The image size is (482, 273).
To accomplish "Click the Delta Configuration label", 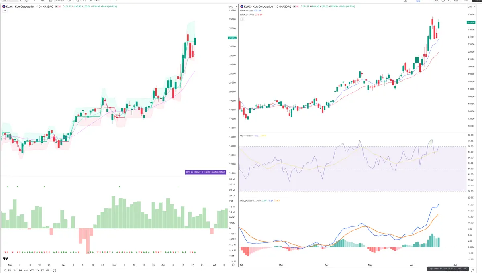I will pos(215,172).
